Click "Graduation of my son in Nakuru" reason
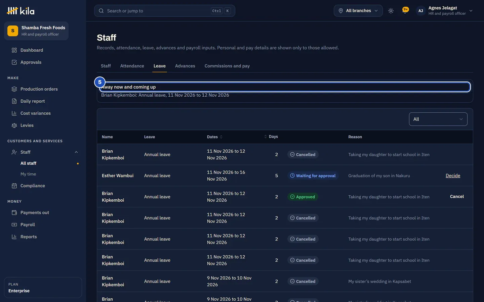This screenshot has height=302, width=484. click(379, 176)
